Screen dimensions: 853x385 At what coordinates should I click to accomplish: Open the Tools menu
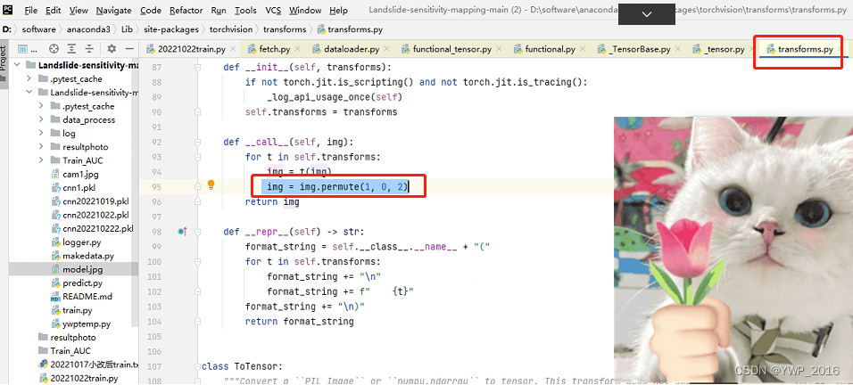point(246,11)
